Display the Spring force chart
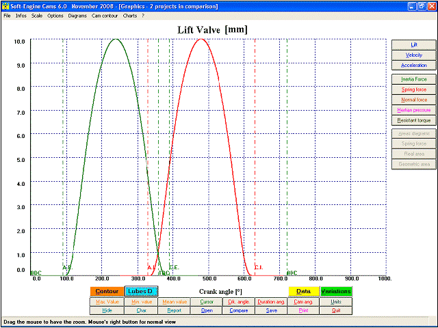The height and width of the screenshot is (328, 438). pyautogui.click(x=414, y=90)
